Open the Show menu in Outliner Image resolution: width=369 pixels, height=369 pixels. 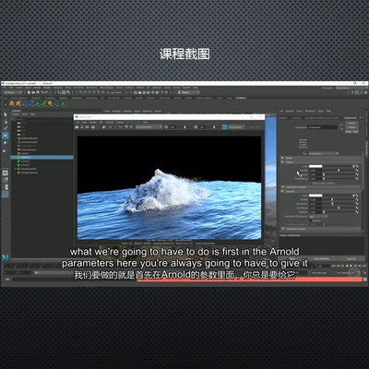point(25,114)
